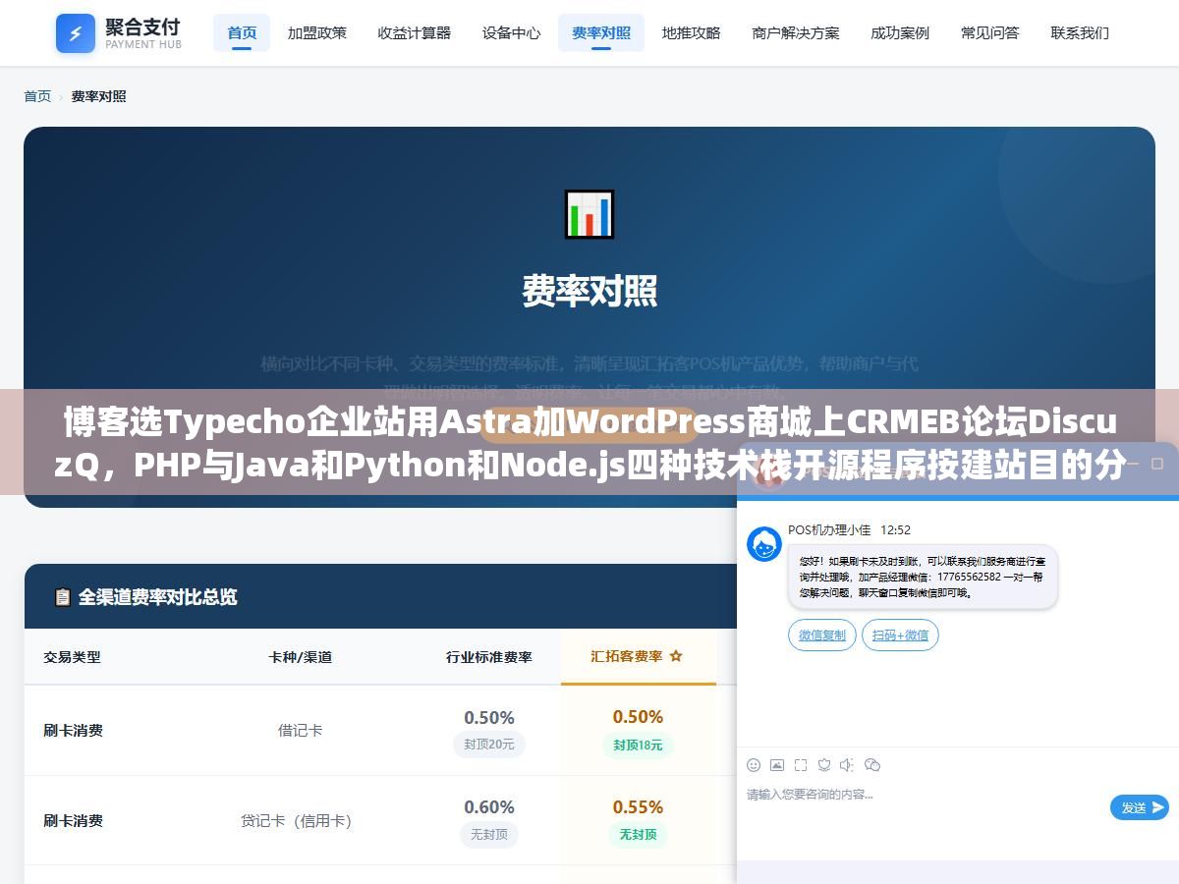Click the 交易类型 column header

[72, 656]
